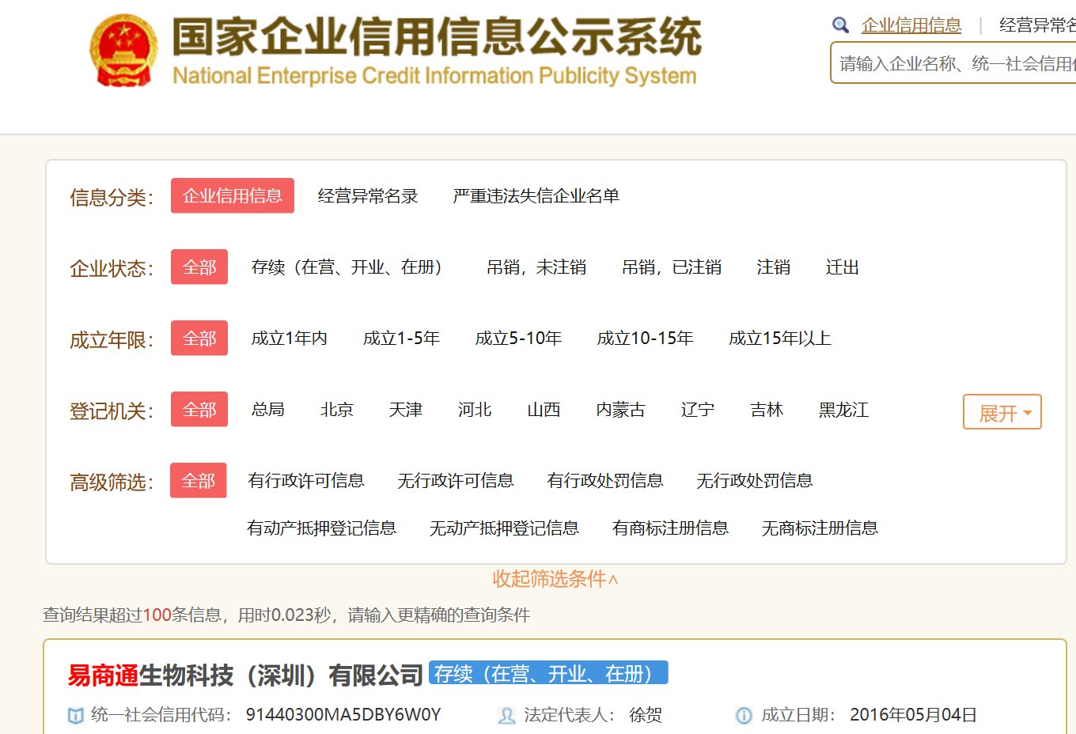Click the company search input field

pyautogui.click(x=949, y=62)
